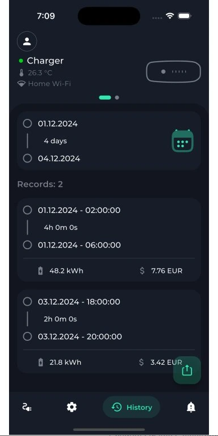The height and width of the screenshot is (436, 218).
Task: Tap the calendar date picker icon
Action: coord(182,140)
